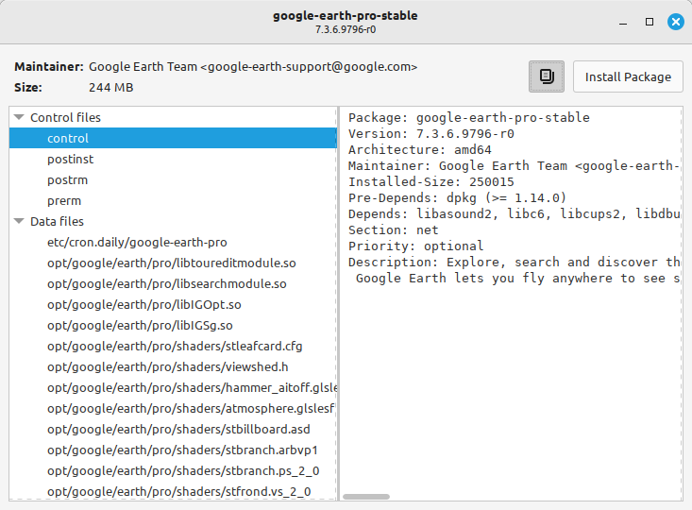Select shaders/viewshed.h file
This screenshot has width=692, height=510.
(173, 366)
